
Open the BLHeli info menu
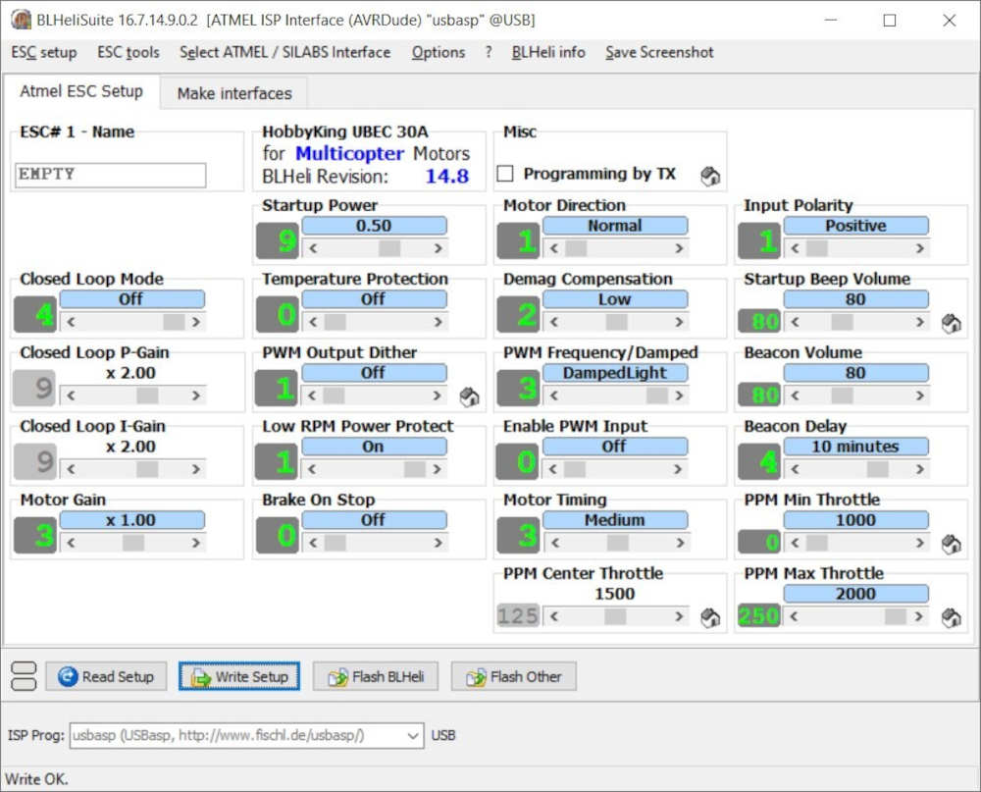[x=548, y=53]
